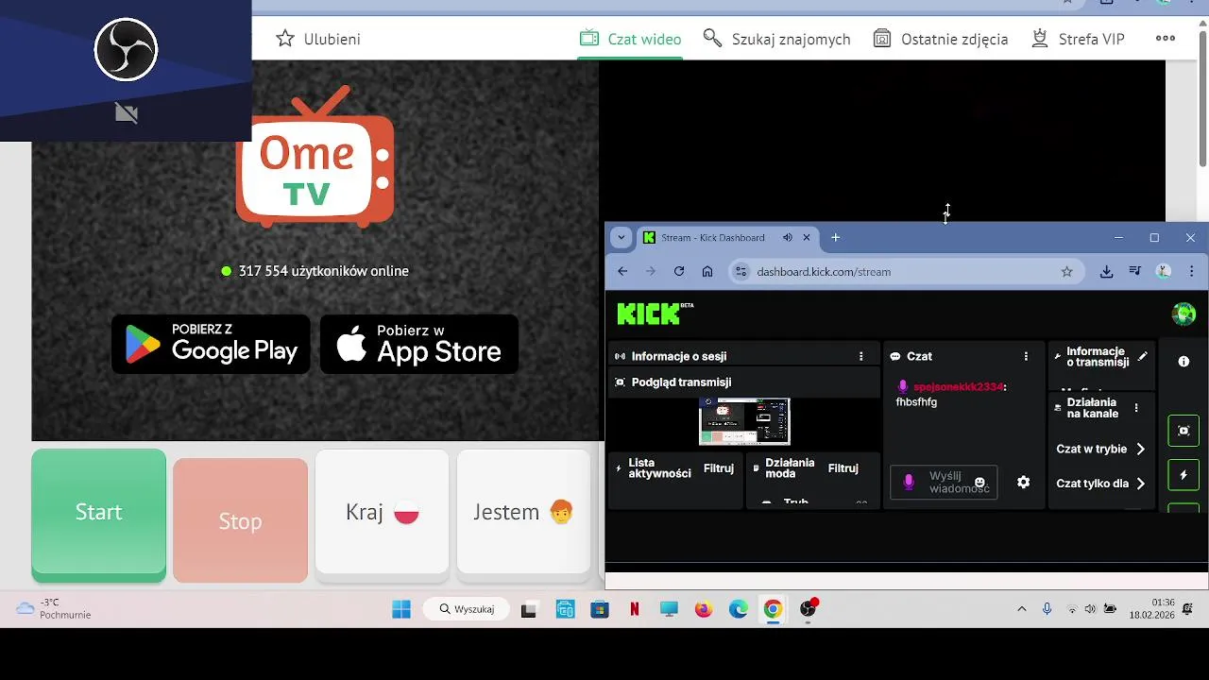
Task: Open Netflix from the taskbar
Action: 634,609
